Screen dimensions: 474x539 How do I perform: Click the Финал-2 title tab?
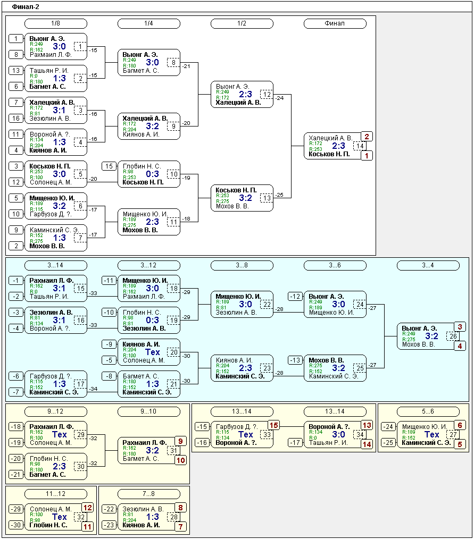[26, 7]
